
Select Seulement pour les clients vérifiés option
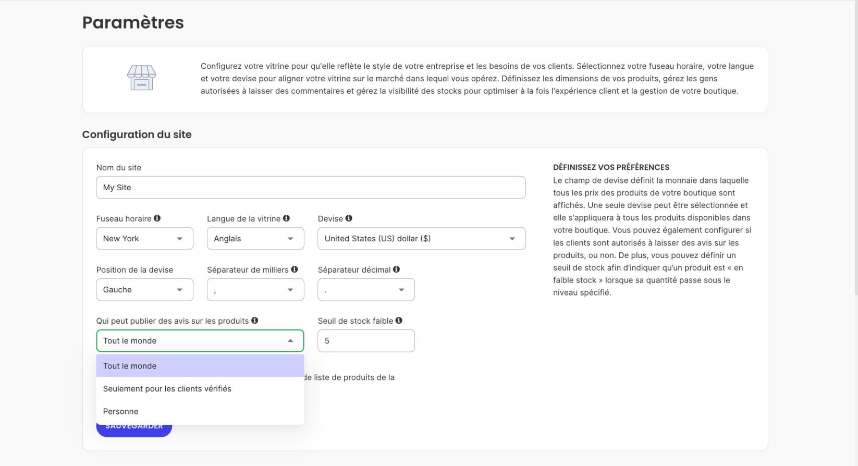pos(200,389)
